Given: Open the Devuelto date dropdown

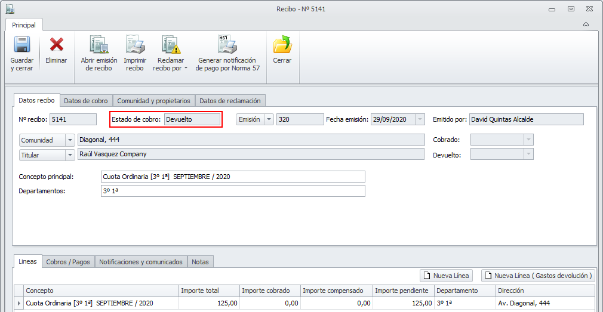Looking at the screenshot, I should pyautogui.click(x=529, y=155).
